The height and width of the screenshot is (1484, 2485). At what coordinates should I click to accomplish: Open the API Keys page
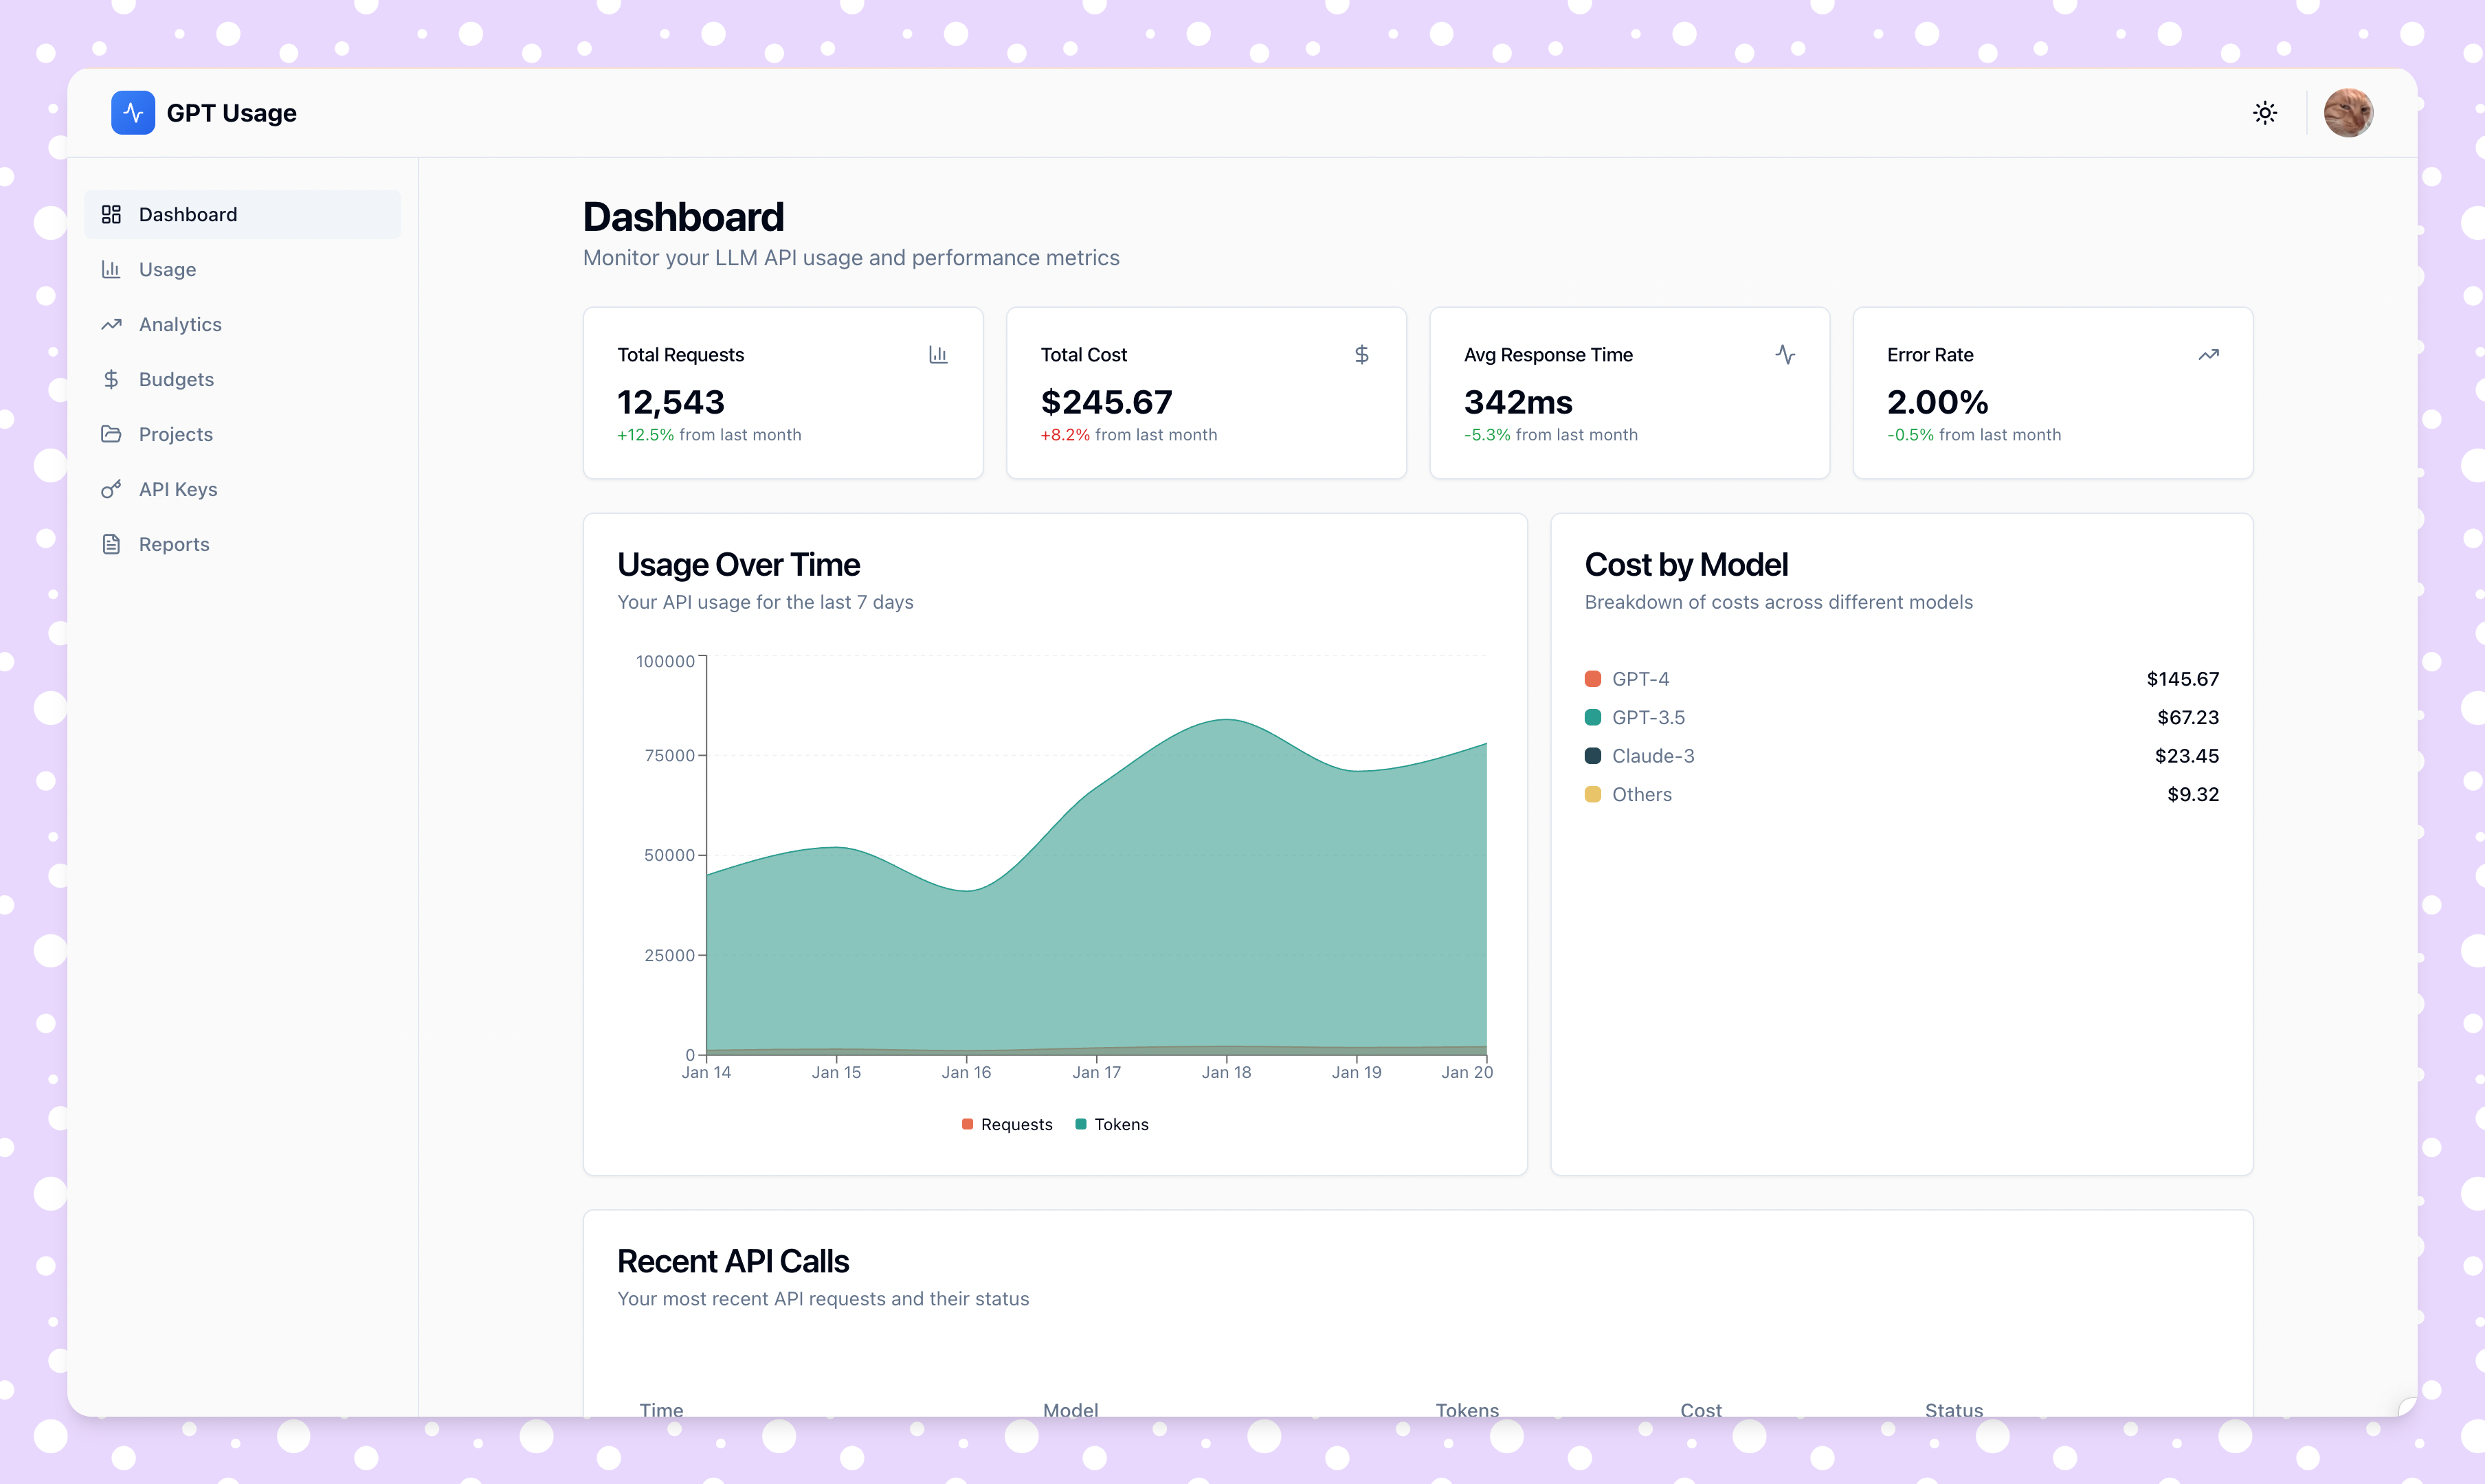pos(178,490)
